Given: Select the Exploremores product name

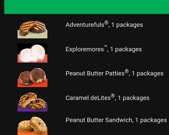Looking at the screenshot, I should 85,49.
